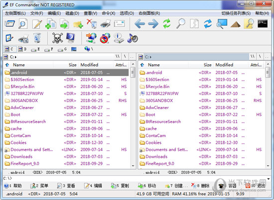Click the music note speaker icon
The height and width of the screenshot is (200, 274).
point(133,38)
